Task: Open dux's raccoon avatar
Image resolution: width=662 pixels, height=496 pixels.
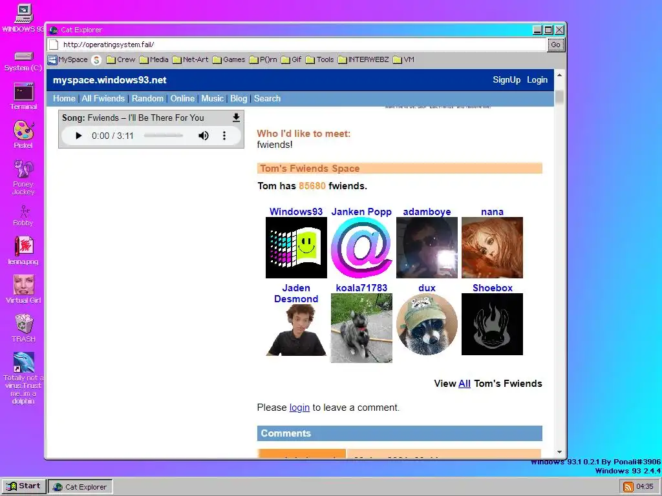Action: coord(427,324)
